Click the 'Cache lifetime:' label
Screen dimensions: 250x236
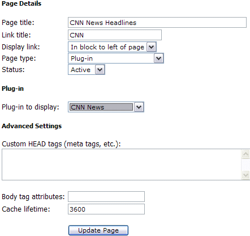[x=26, y=209]
